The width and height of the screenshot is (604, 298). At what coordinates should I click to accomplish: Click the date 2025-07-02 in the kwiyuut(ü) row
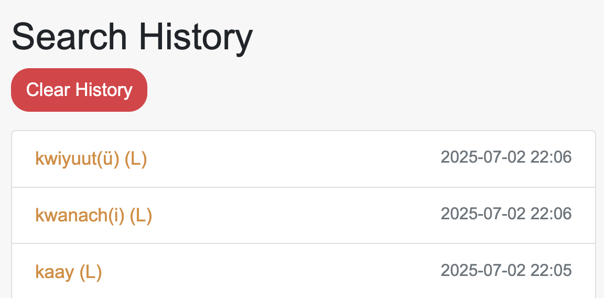[483, 157]
